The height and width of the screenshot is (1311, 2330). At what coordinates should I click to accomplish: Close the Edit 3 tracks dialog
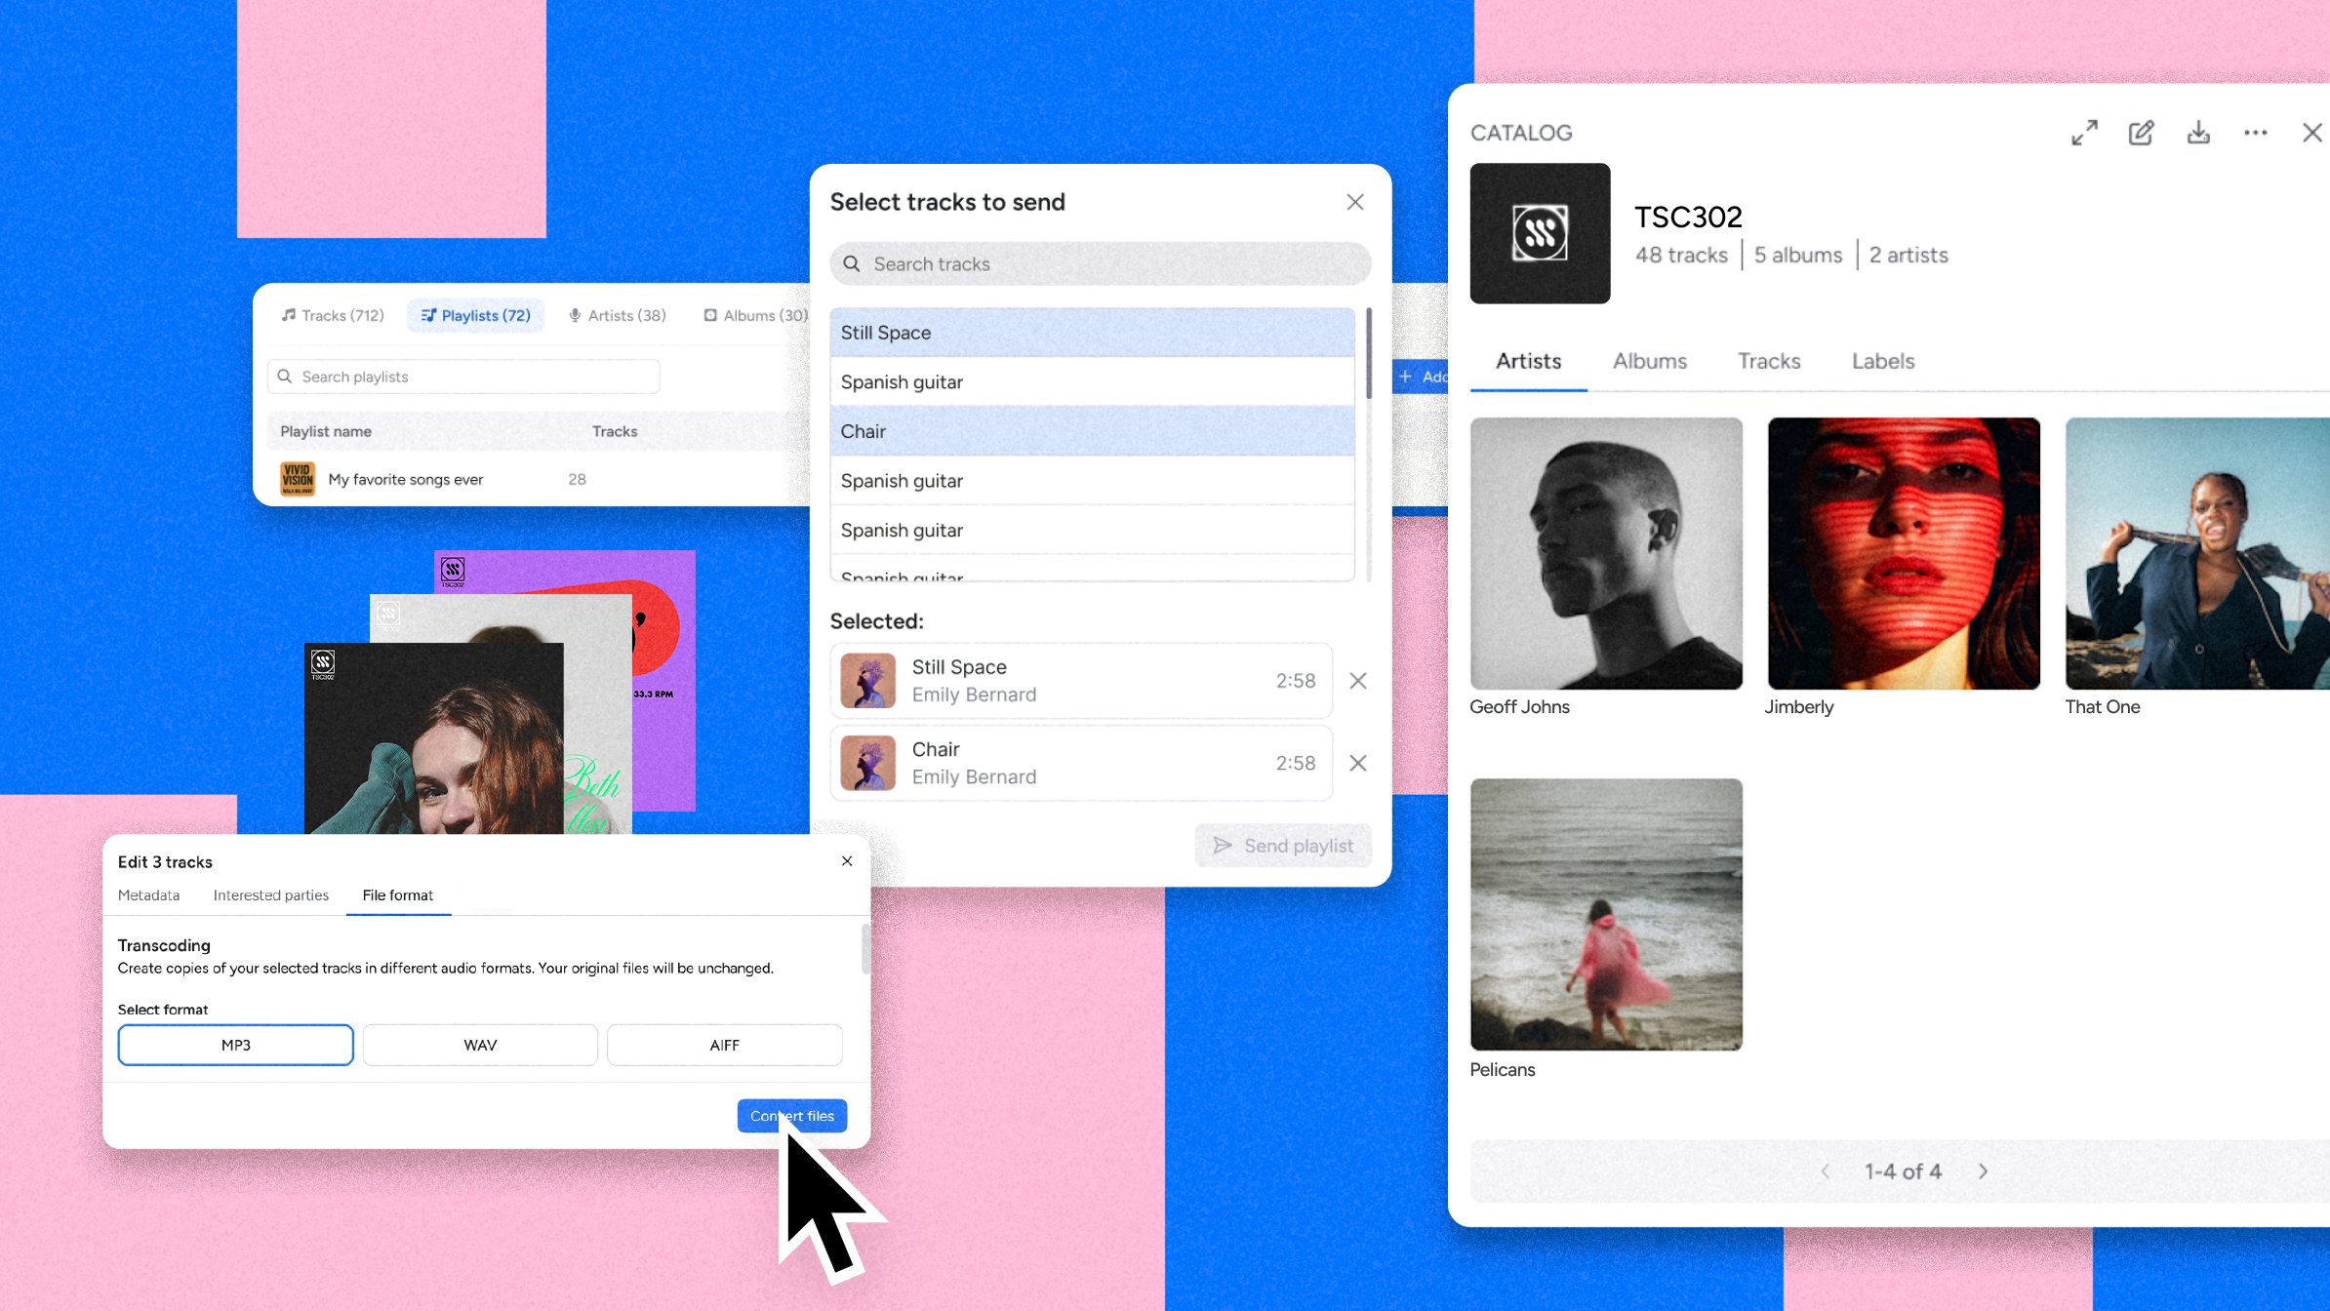847,860
